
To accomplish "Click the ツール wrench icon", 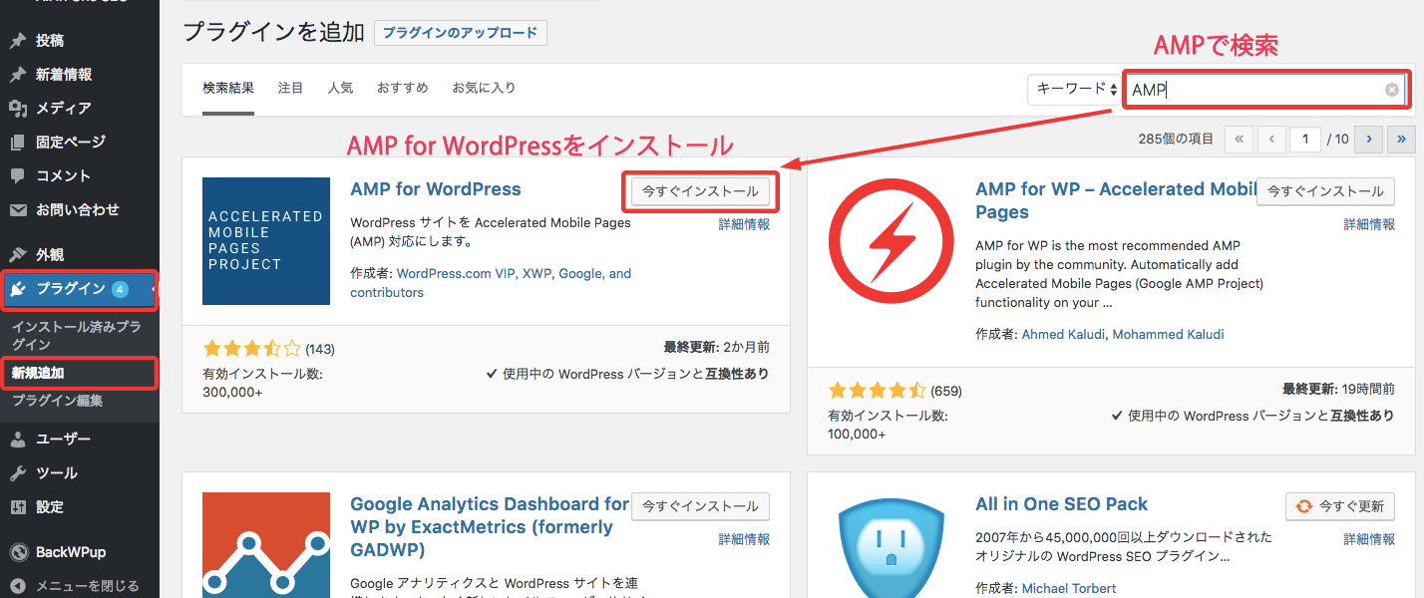I will [x=18, y=473].
